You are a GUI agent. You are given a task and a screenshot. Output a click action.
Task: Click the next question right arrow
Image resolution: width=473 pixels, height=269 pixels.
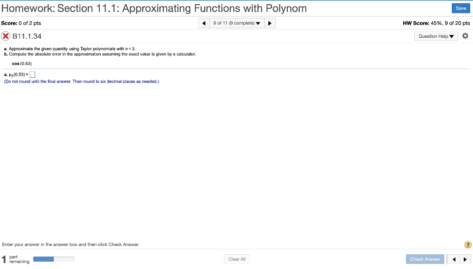tap(270, 23)
